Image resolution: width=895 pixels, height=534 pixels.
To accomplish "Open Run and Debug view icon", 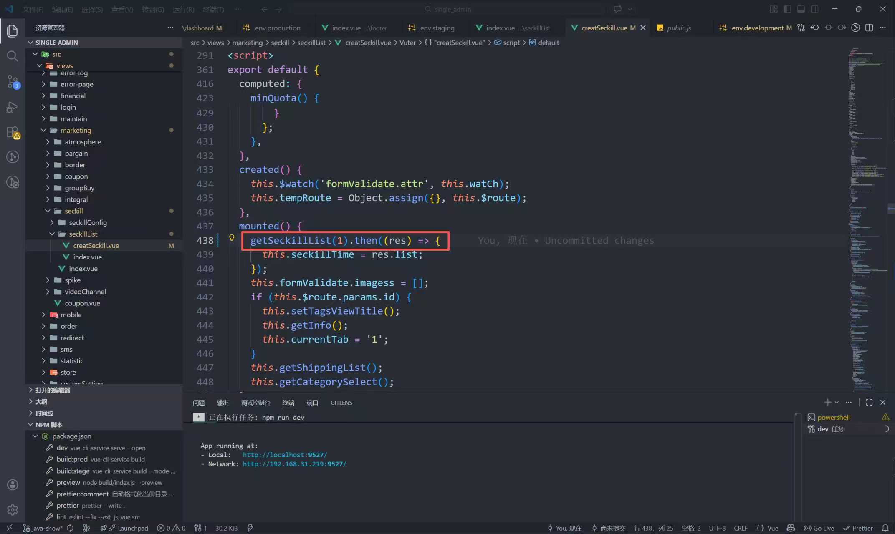I will [13, 107].
